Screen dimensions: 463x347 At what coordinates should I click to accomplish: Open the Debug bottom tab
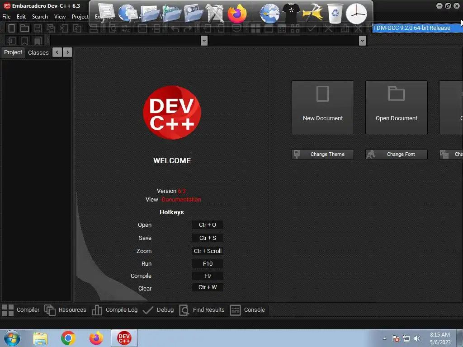tap(158, 310)
